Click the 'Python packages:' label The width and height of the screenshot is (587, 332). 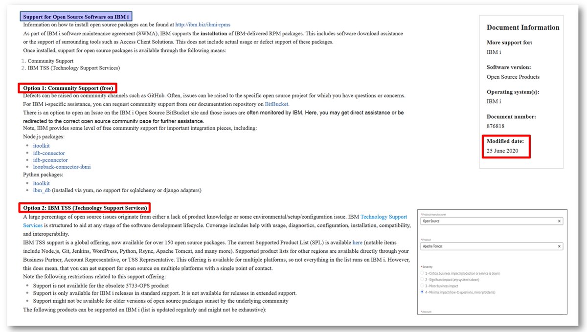pyautogui.click(x=43, y=175)
